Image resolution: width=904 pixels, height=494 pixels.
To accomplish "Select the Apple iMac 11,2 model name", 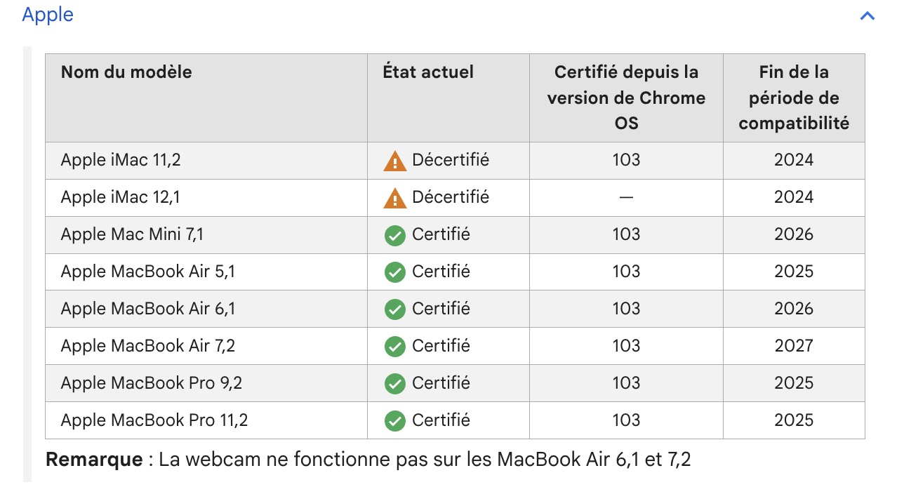I will click(121, 160).
